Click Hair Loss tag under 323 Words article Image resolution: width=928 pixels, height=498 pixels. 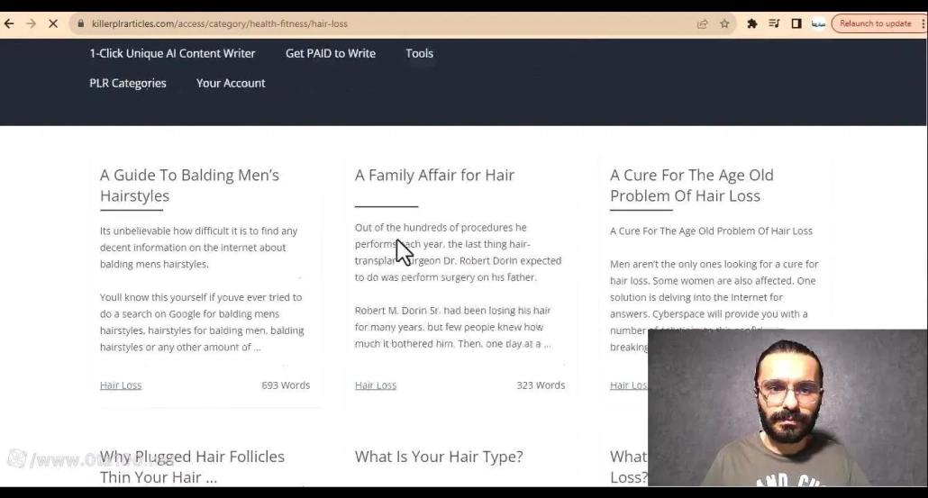tap(376, 385)
